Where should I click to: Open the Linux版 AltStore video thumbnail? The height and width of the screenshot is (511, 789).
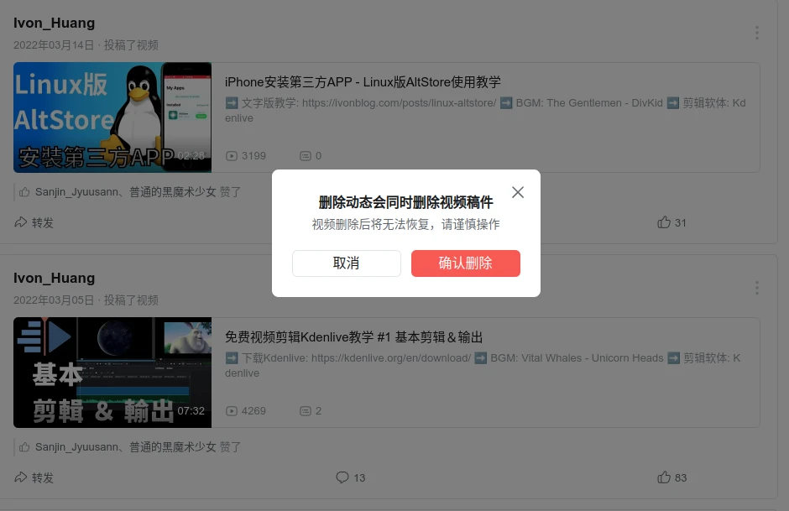pos(112,117)
